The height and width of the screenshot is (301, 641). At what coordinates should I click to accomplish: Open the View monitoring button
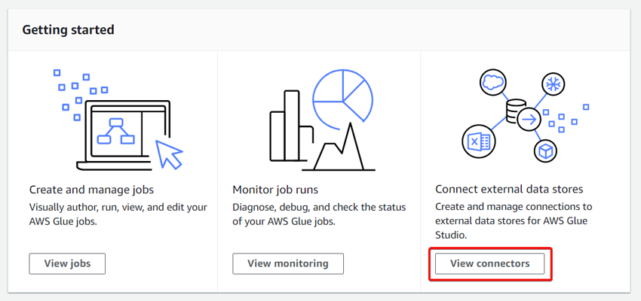[x=288, y=263]
